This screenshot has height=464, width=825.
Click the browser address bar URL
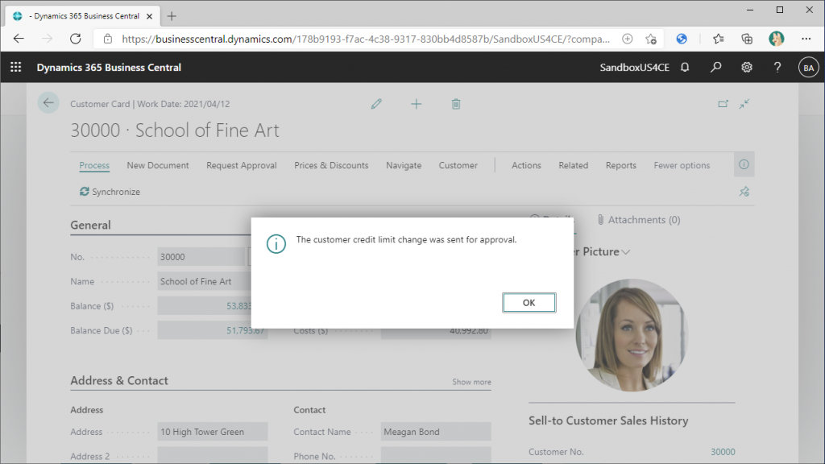366,39
